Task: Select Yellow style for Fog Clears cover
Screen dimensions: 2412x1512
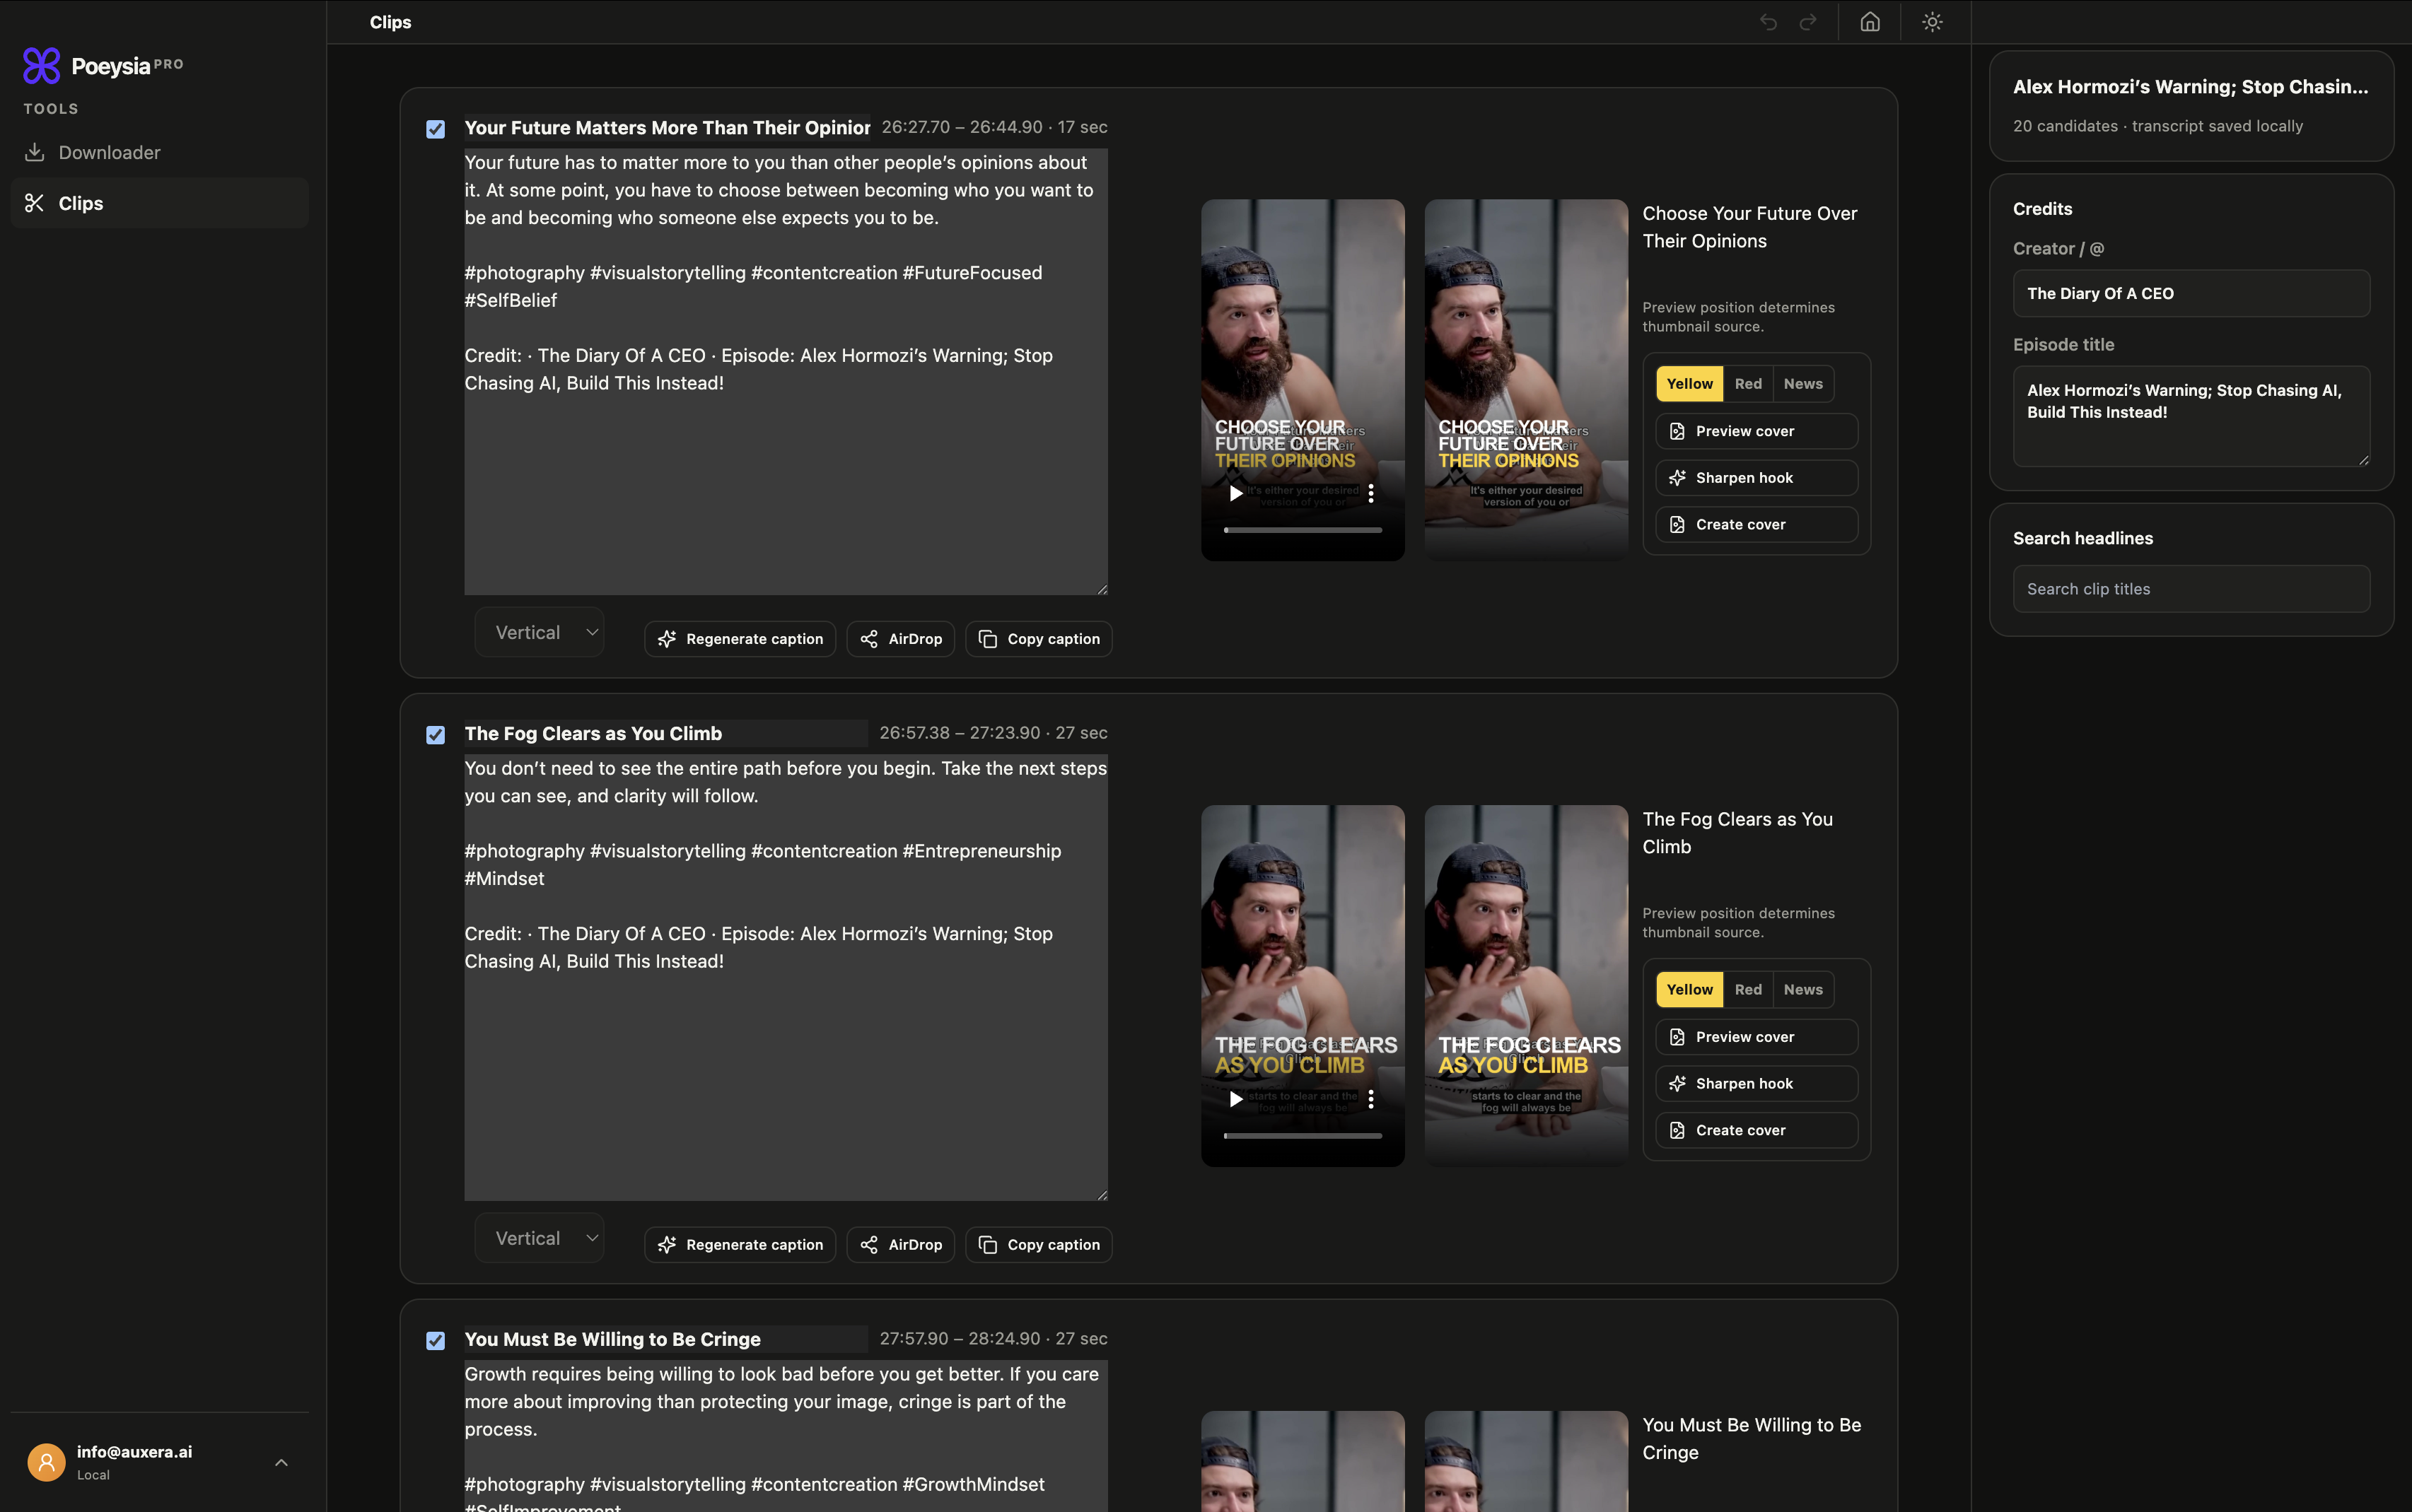Action: 1690,990
